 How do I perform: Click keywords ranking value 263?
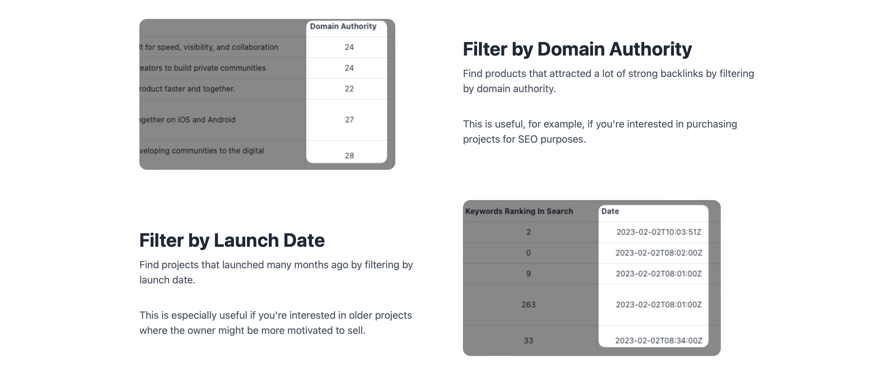click(x=528, y=305)
